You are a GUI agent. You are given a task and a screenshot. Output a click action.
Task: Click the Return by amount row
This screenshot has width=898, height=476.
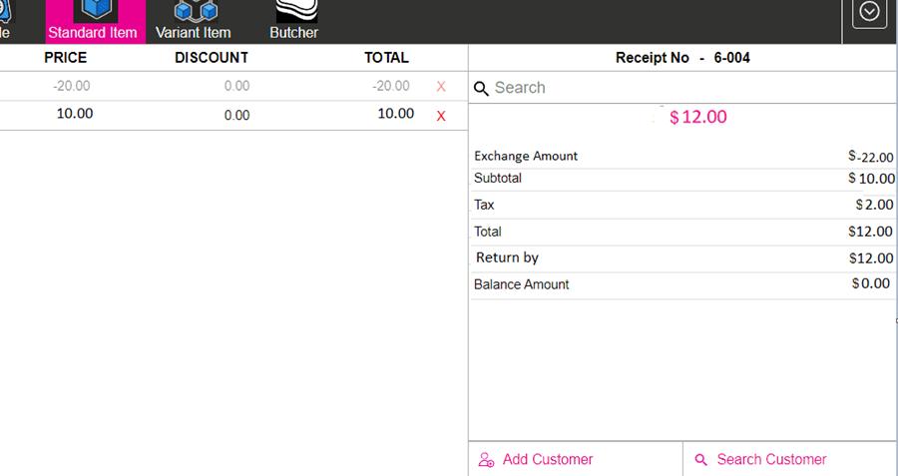[x=682, y=257]
